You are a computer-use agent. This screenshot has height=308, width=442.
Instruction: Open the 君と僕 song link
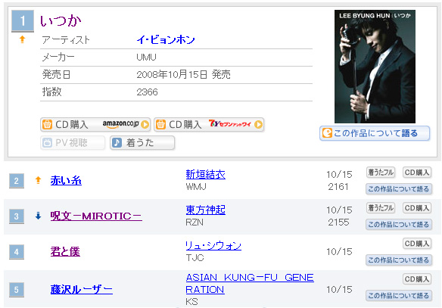(65, 252)
